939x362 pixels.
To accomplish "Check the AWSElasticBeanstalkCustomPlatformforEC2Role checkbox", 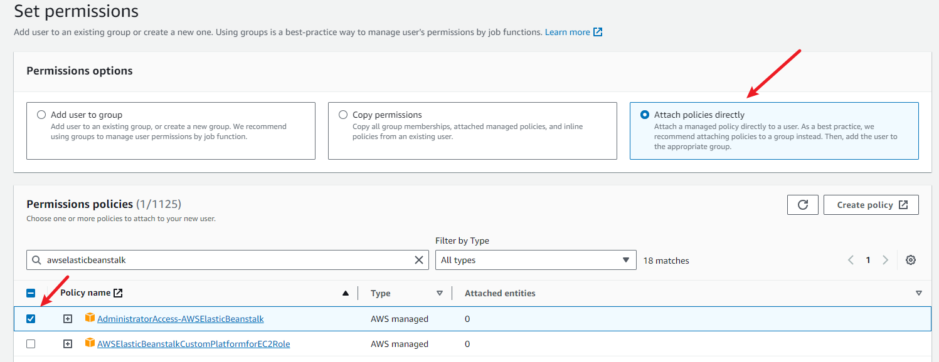I will [31, 344].
